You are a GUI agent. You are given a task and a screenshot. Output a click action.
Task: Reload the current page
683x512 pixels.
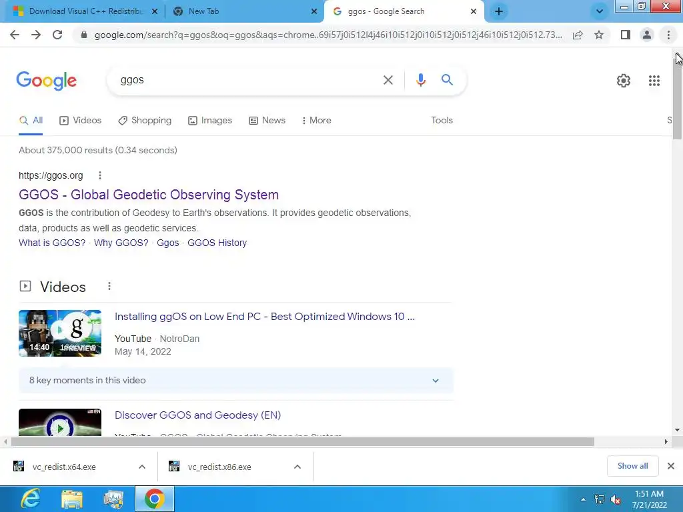click(57, 35)
